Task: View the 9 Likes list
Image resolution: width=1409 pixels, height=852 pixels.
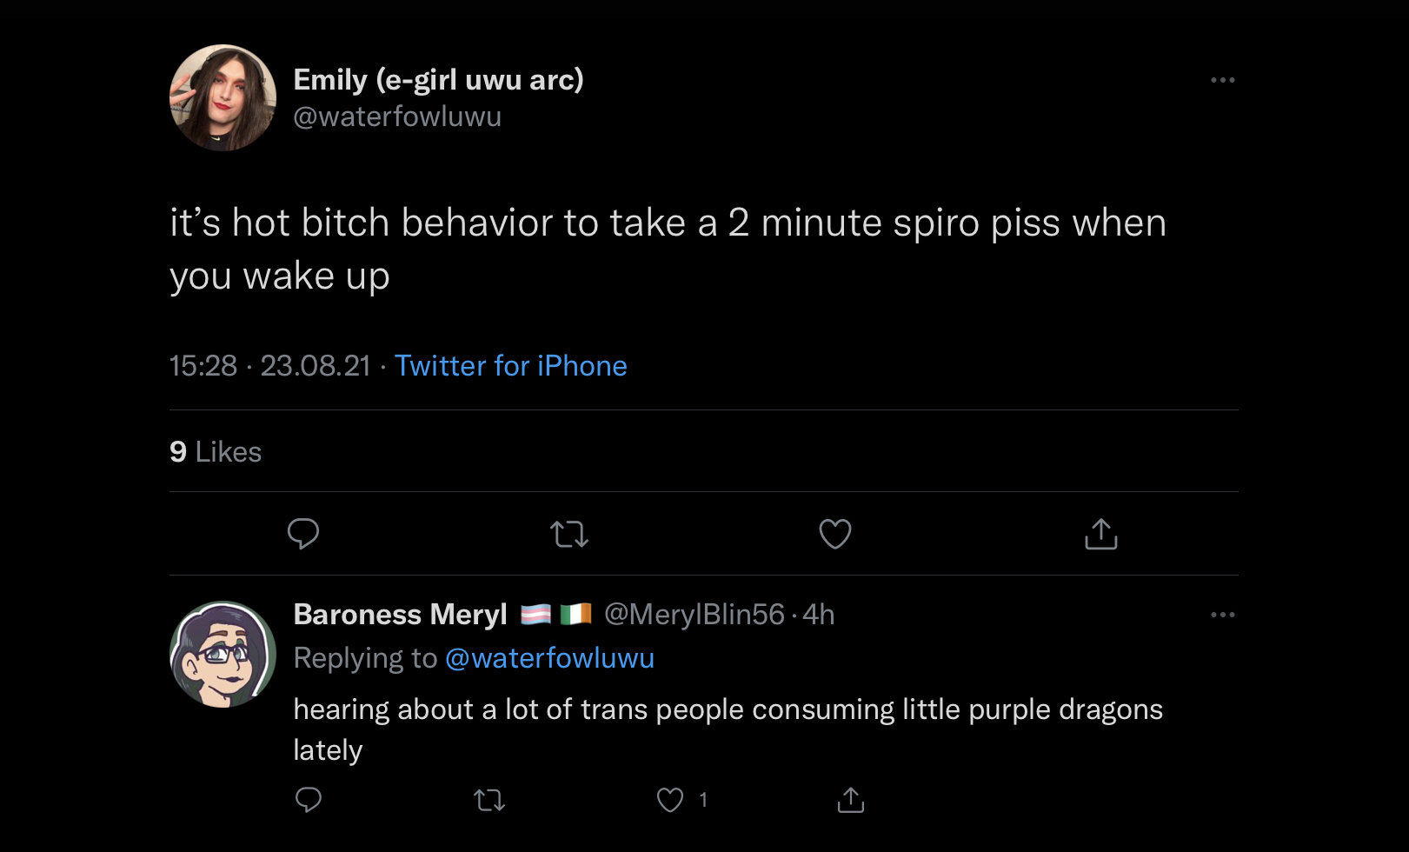Action: [x=216, y=452]
